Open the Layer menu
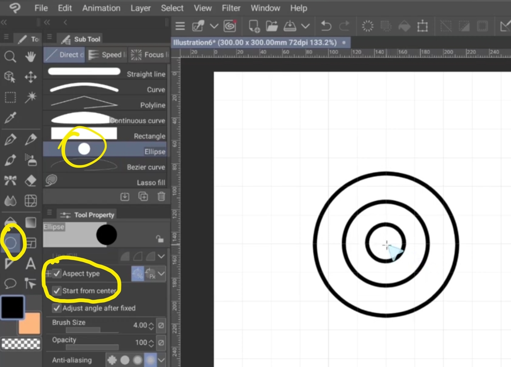511x367 pixels. pos(141,8)
